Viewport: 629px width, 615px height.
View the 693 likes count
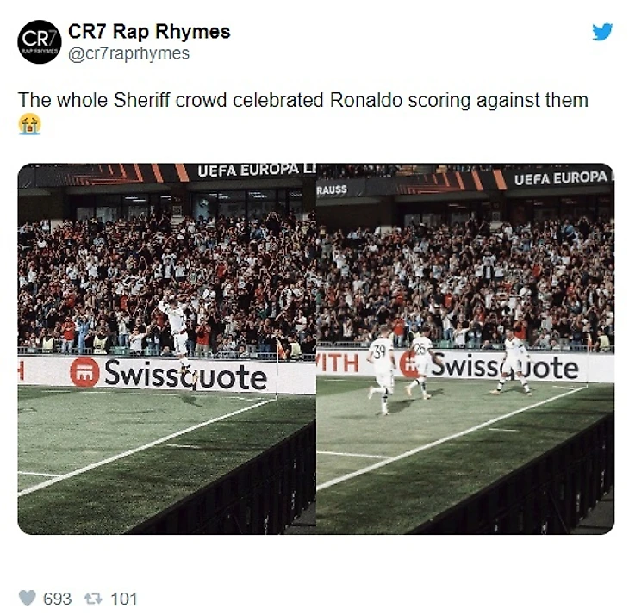pyautogui.click(x=58, y=599)
